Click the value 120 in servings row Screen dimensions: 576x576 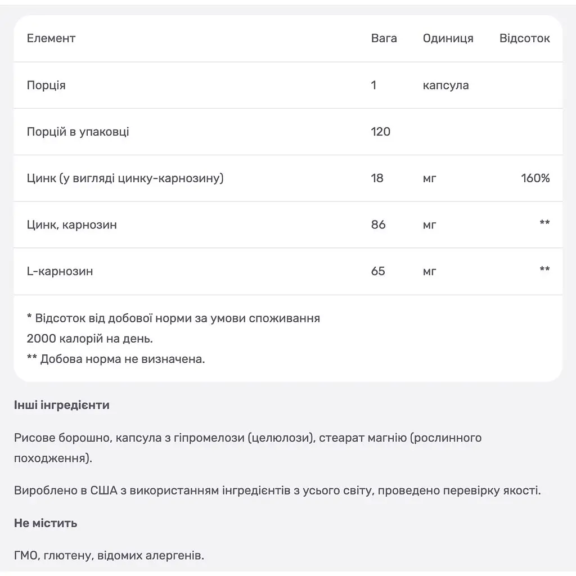(x=381, y=132)
